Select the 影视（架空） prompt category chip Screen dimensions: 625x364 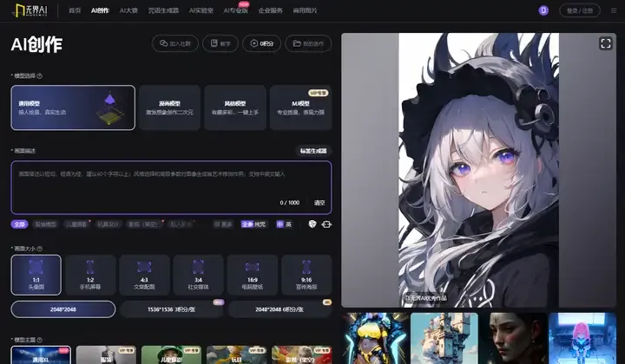143,224
